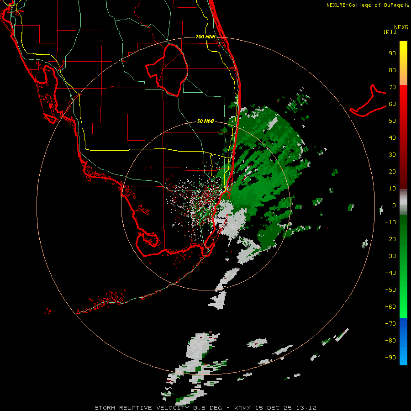Click the Storm Relative Velocity caption text
Viewport: 411px width, 411px height.
point(205,408)
